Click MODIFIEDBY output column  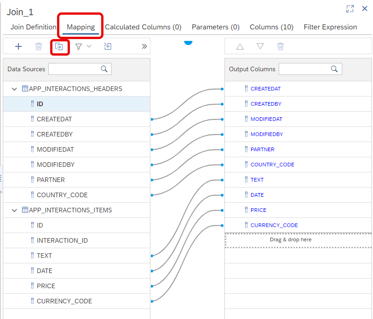[x=298, y=134]
